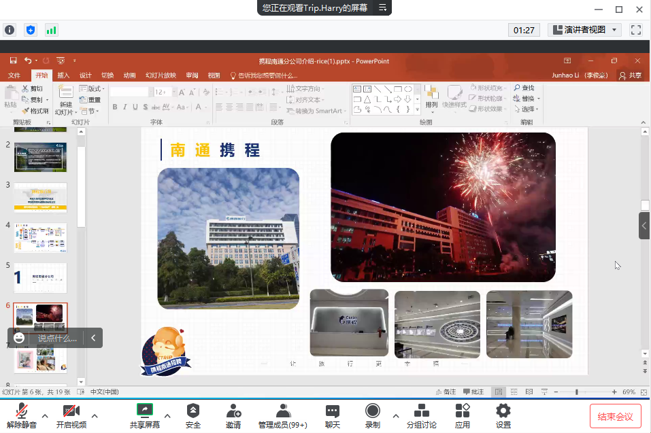The height and width of the screenshot is (433, 651).
Task: Click the red 结束会议 button
Action: [x=615, y=416]
